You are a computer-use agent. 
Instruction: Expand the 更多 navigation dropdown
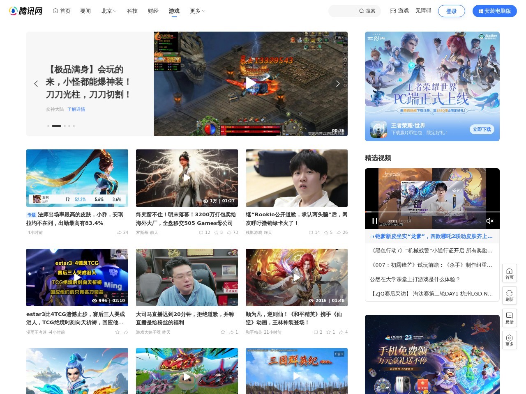coord(197,11)
